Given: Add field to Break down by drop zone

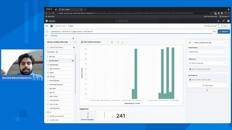Looking at the screenshot, I should pyautogui.click(x=207, y=80).
